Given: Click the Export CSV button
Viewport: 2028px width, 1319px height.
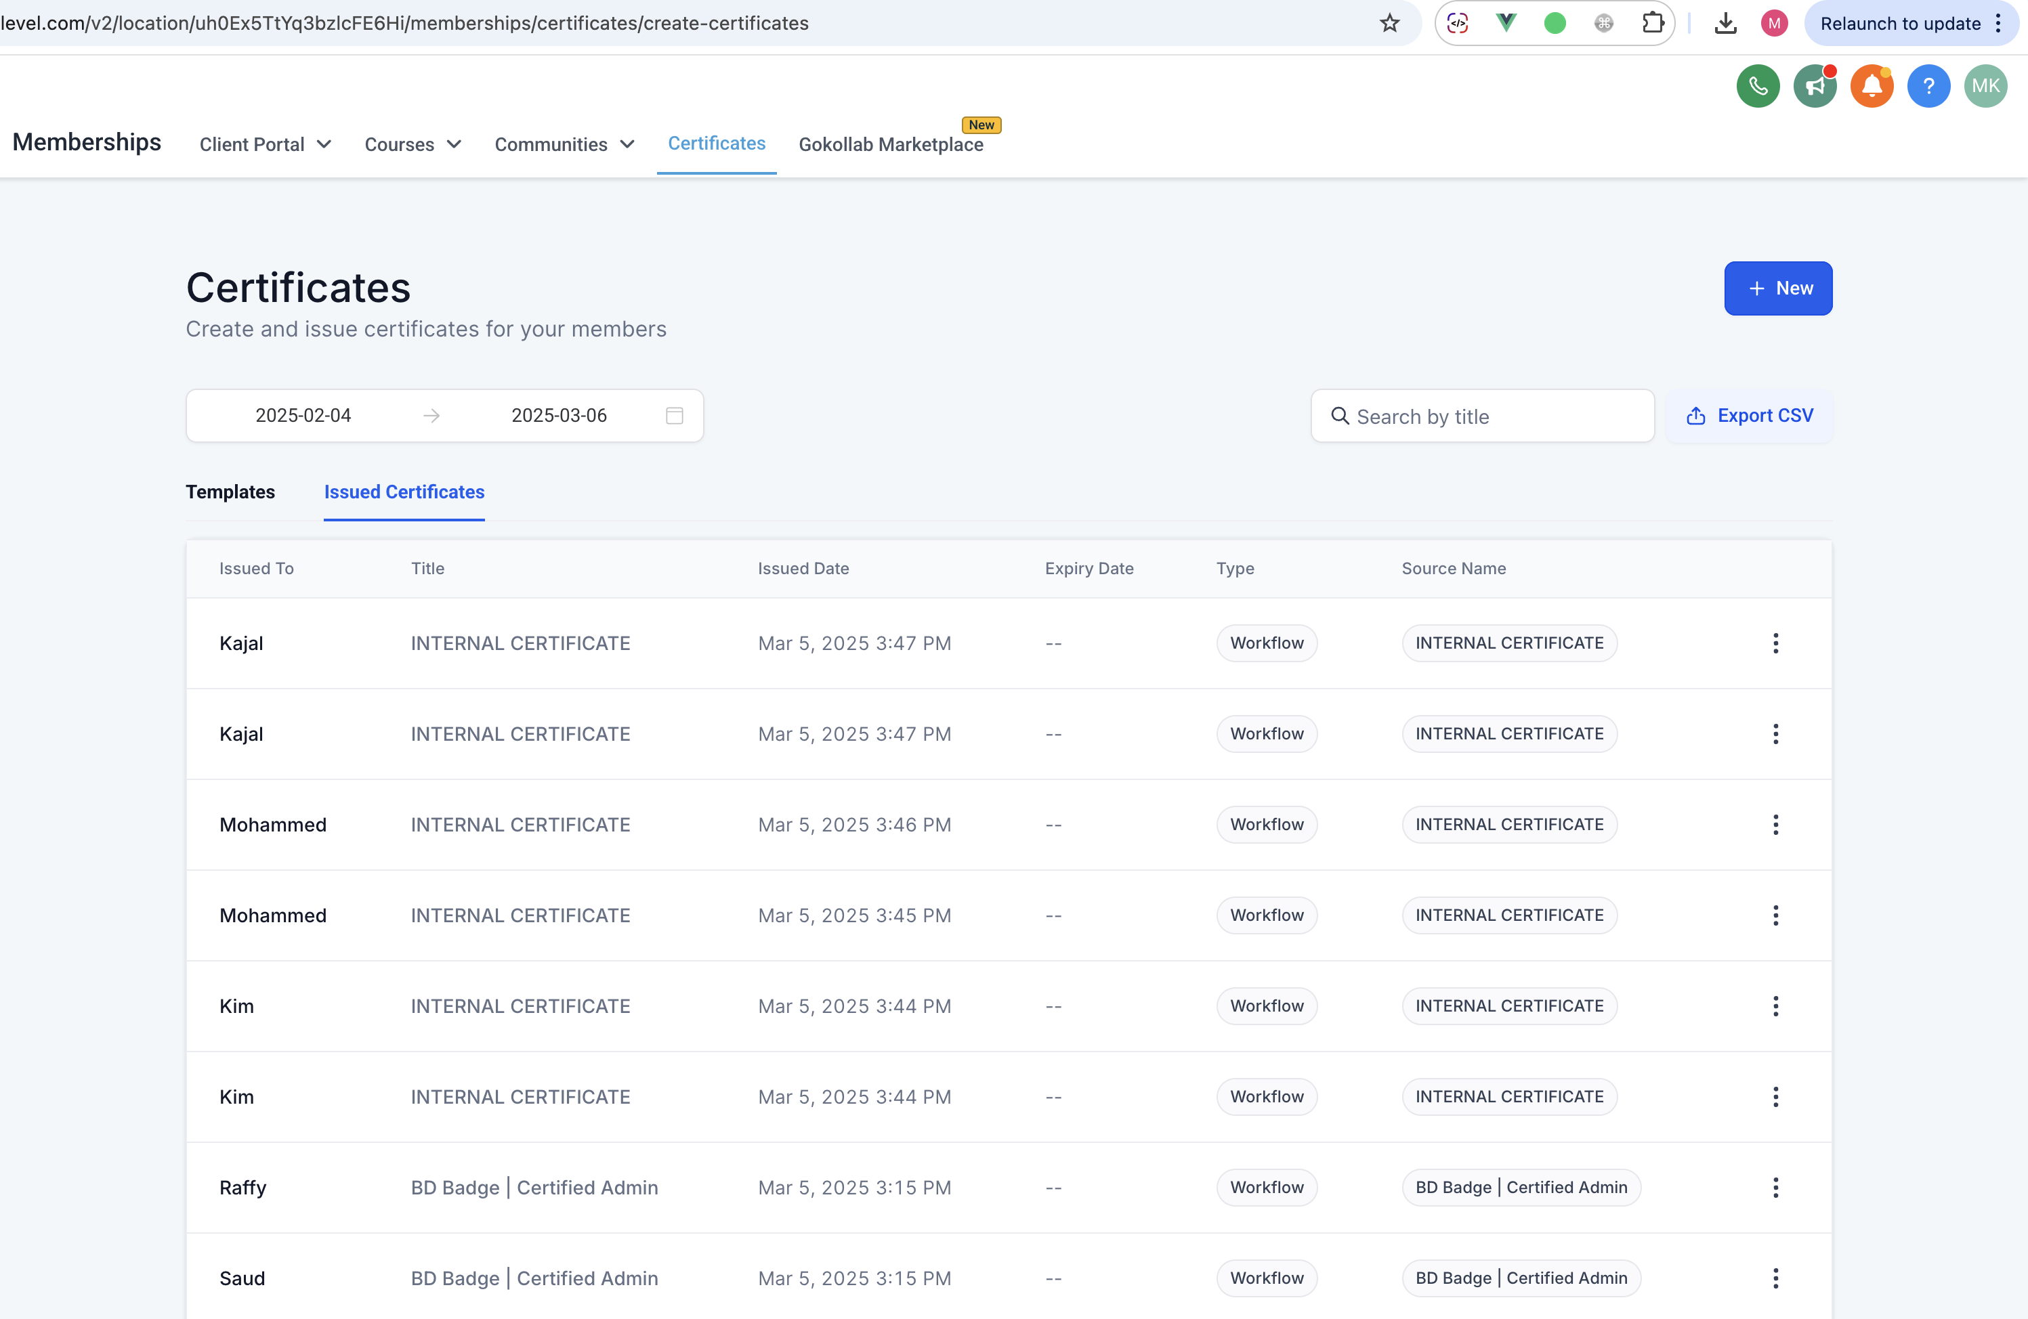Looking at the screenshot, I should 1750,416.
